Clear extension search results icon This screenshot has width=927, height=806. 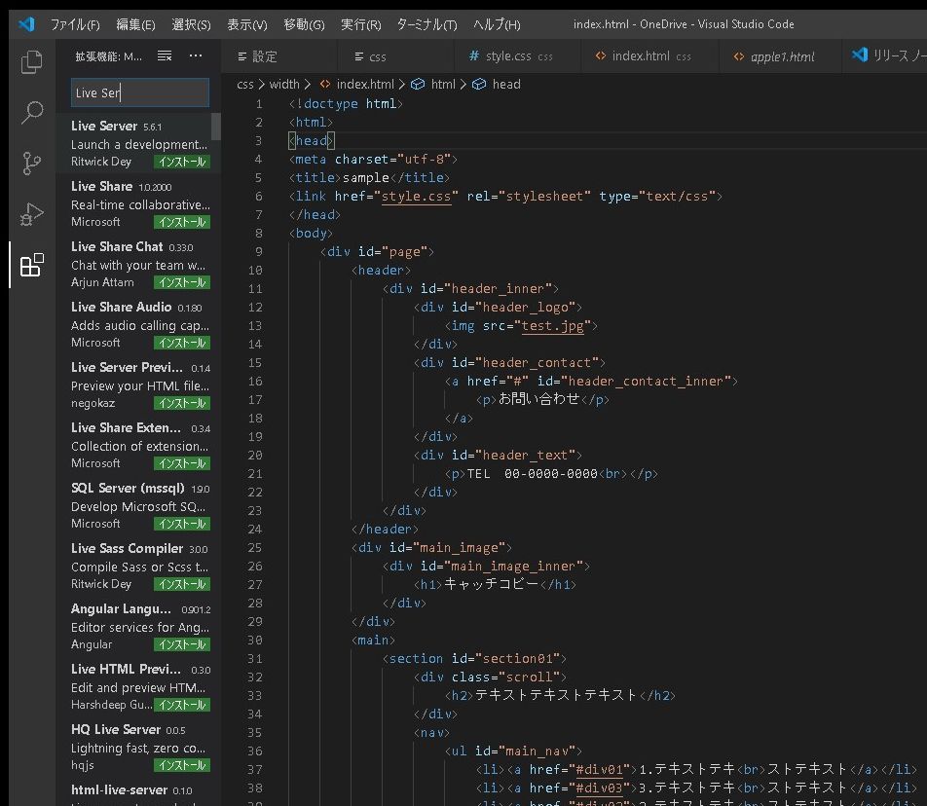165,56
